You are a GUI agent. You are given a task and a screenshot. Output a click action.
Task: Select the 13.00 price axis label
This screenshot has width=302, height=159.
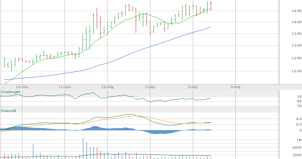[x=296, y=46]
